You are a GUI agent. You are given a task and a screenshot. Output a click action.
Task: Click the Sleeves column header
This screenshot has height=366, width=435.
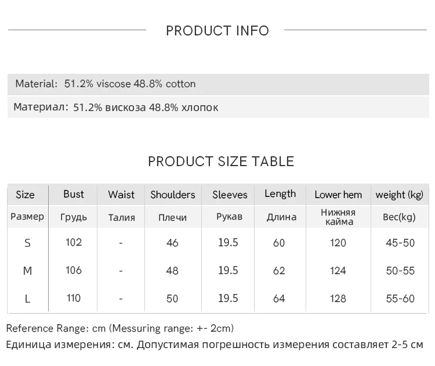tap(230, 195)
